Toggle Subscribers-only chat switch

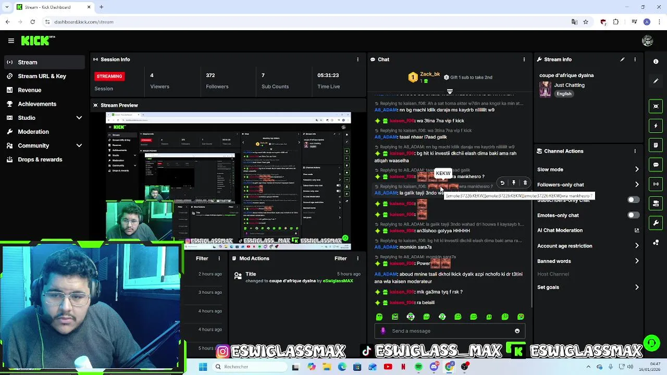click(633, 200)
